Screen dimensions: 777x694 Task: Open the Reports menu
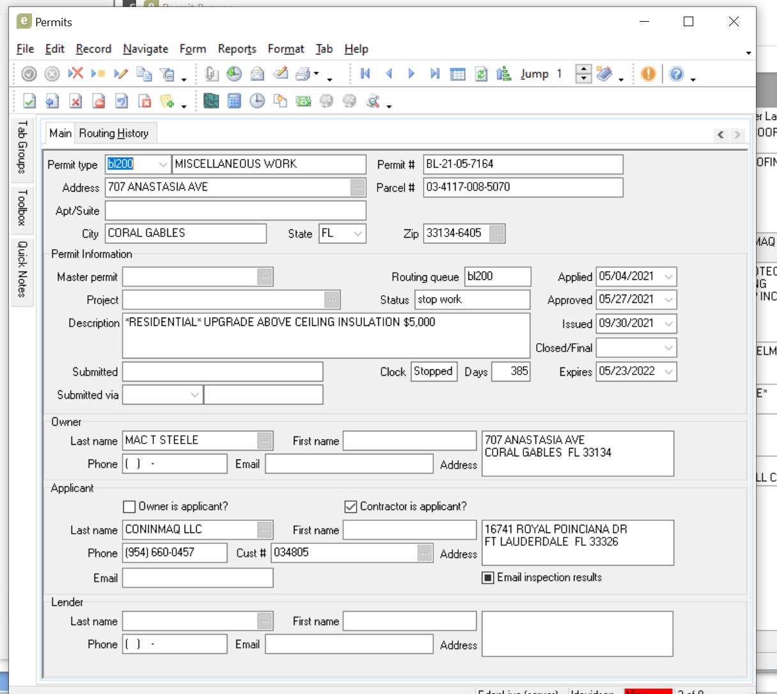236,49
